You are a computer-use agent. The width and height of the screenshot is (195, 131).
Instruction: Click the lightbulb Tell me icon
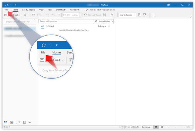point(87,10)
